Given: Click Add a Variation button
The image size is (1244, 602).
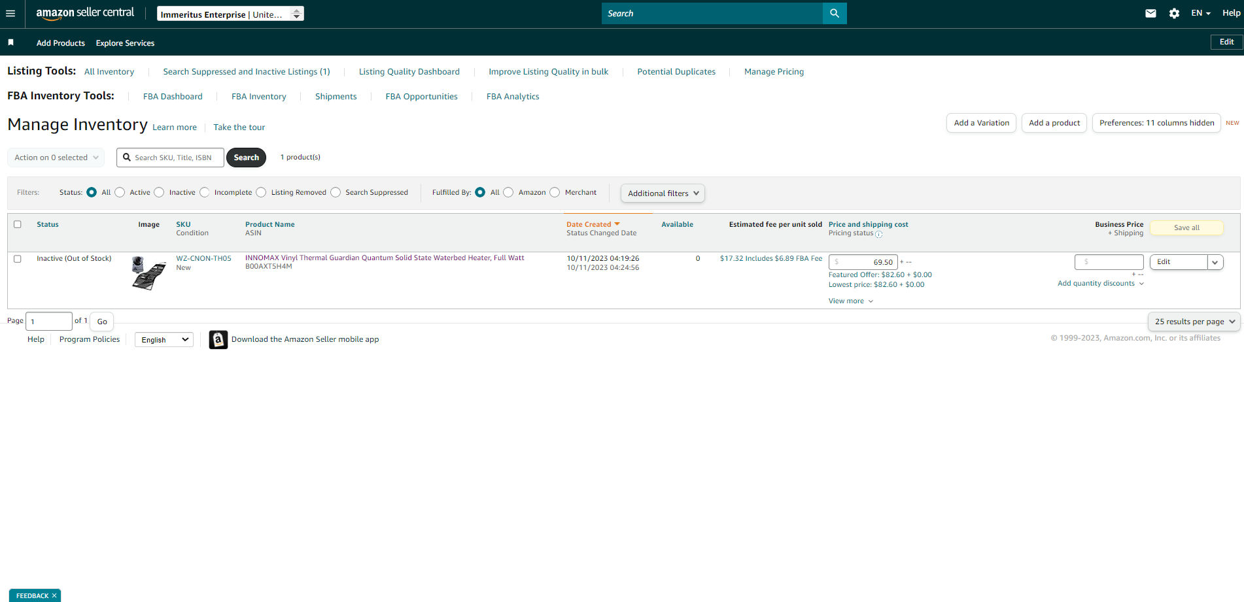Looking at the screenshot, I should pyautogui.click(x=981, y=123).
